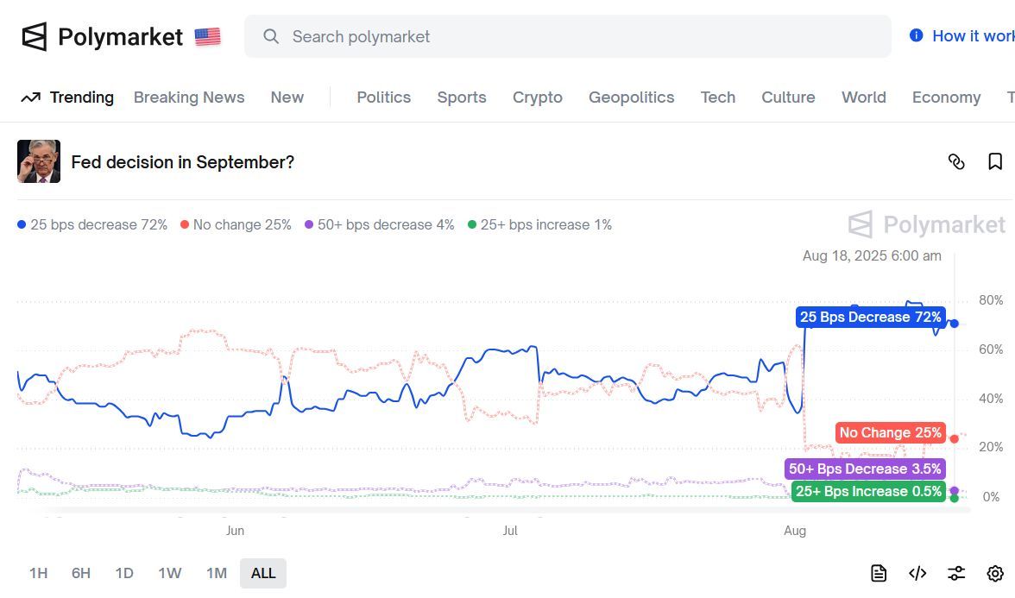Open How it works link
The width and height of the screenshot is (1015, 598).
tap(973, 36)
